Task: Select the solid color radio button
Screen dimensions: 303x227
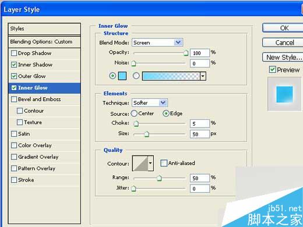Action: pos(112,76)
